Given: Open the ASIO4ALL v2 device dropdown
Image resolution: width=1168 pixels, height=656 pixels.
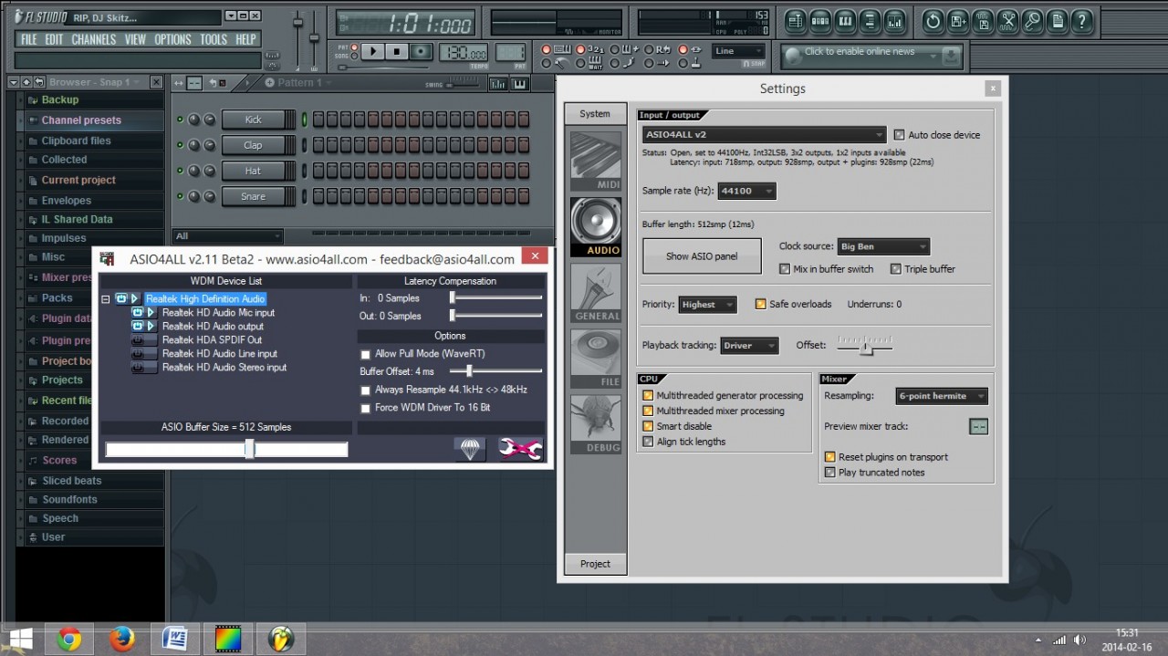Looking at the screenshot, I should (764, 135).
